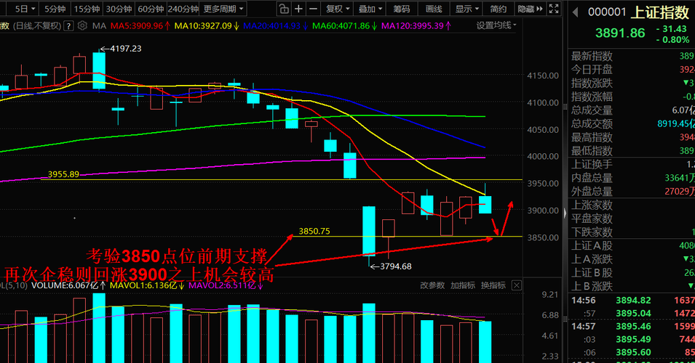Click MA5:3909.96 indicator value
This screenshot has height=363, width=695.
tap(140, 26)
